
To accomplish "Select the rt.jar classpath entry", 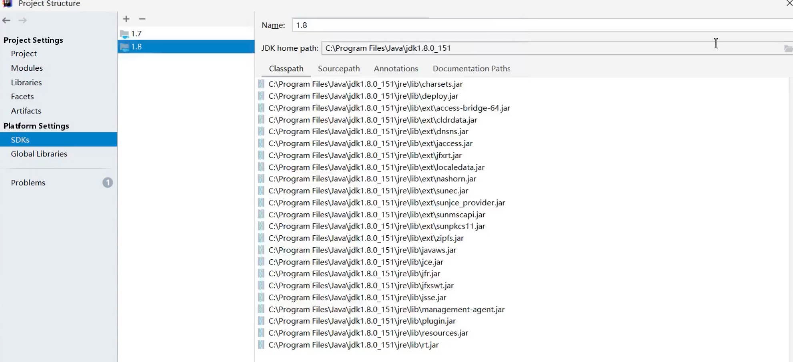I will point(354,345).
